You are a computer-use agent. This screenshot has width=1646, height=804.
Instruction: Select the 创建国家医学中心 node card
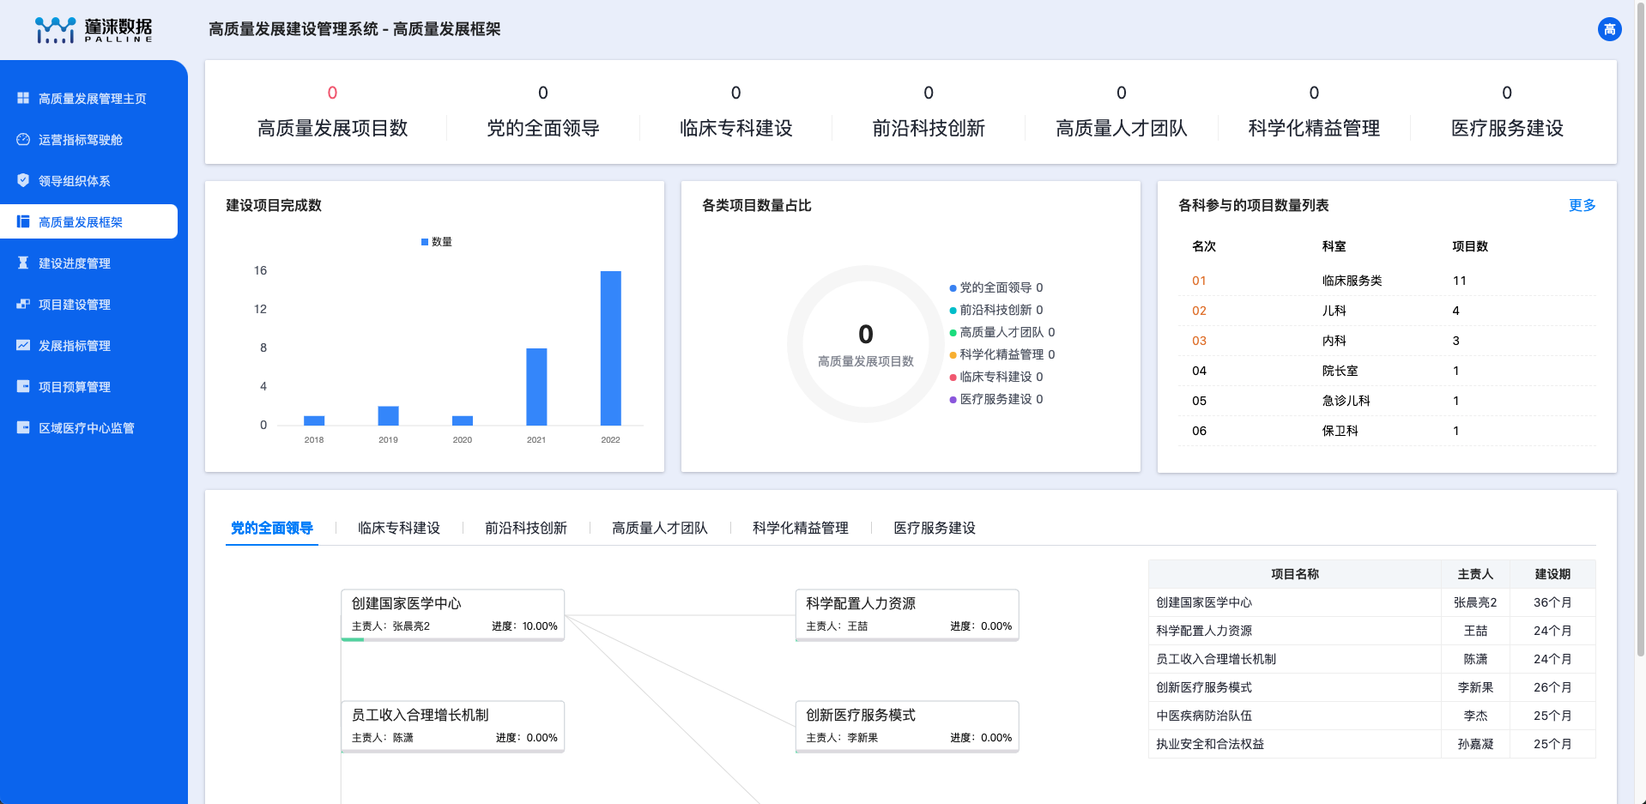tap(453, 614)
